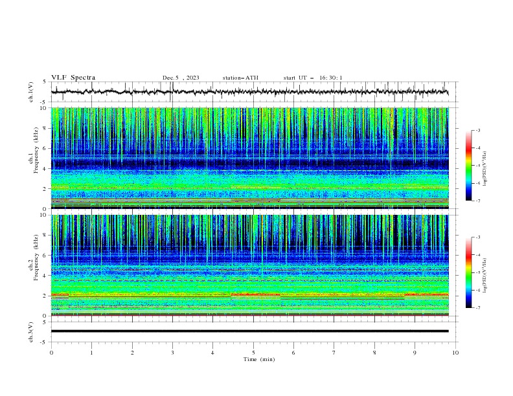Select the "start UT = 16:30:1" text
Viewport: 513px width, 396px height.
coord(313,78)
